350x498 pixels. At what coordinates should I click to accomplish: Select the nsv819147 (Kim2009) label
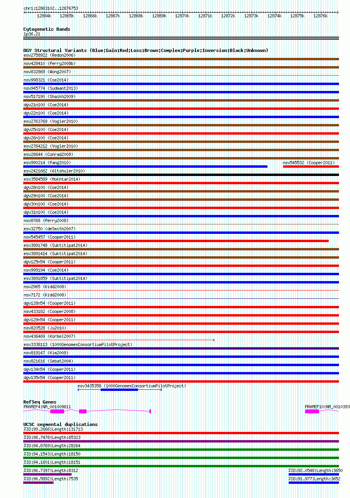pyautogui.click(x=46, y=353)
